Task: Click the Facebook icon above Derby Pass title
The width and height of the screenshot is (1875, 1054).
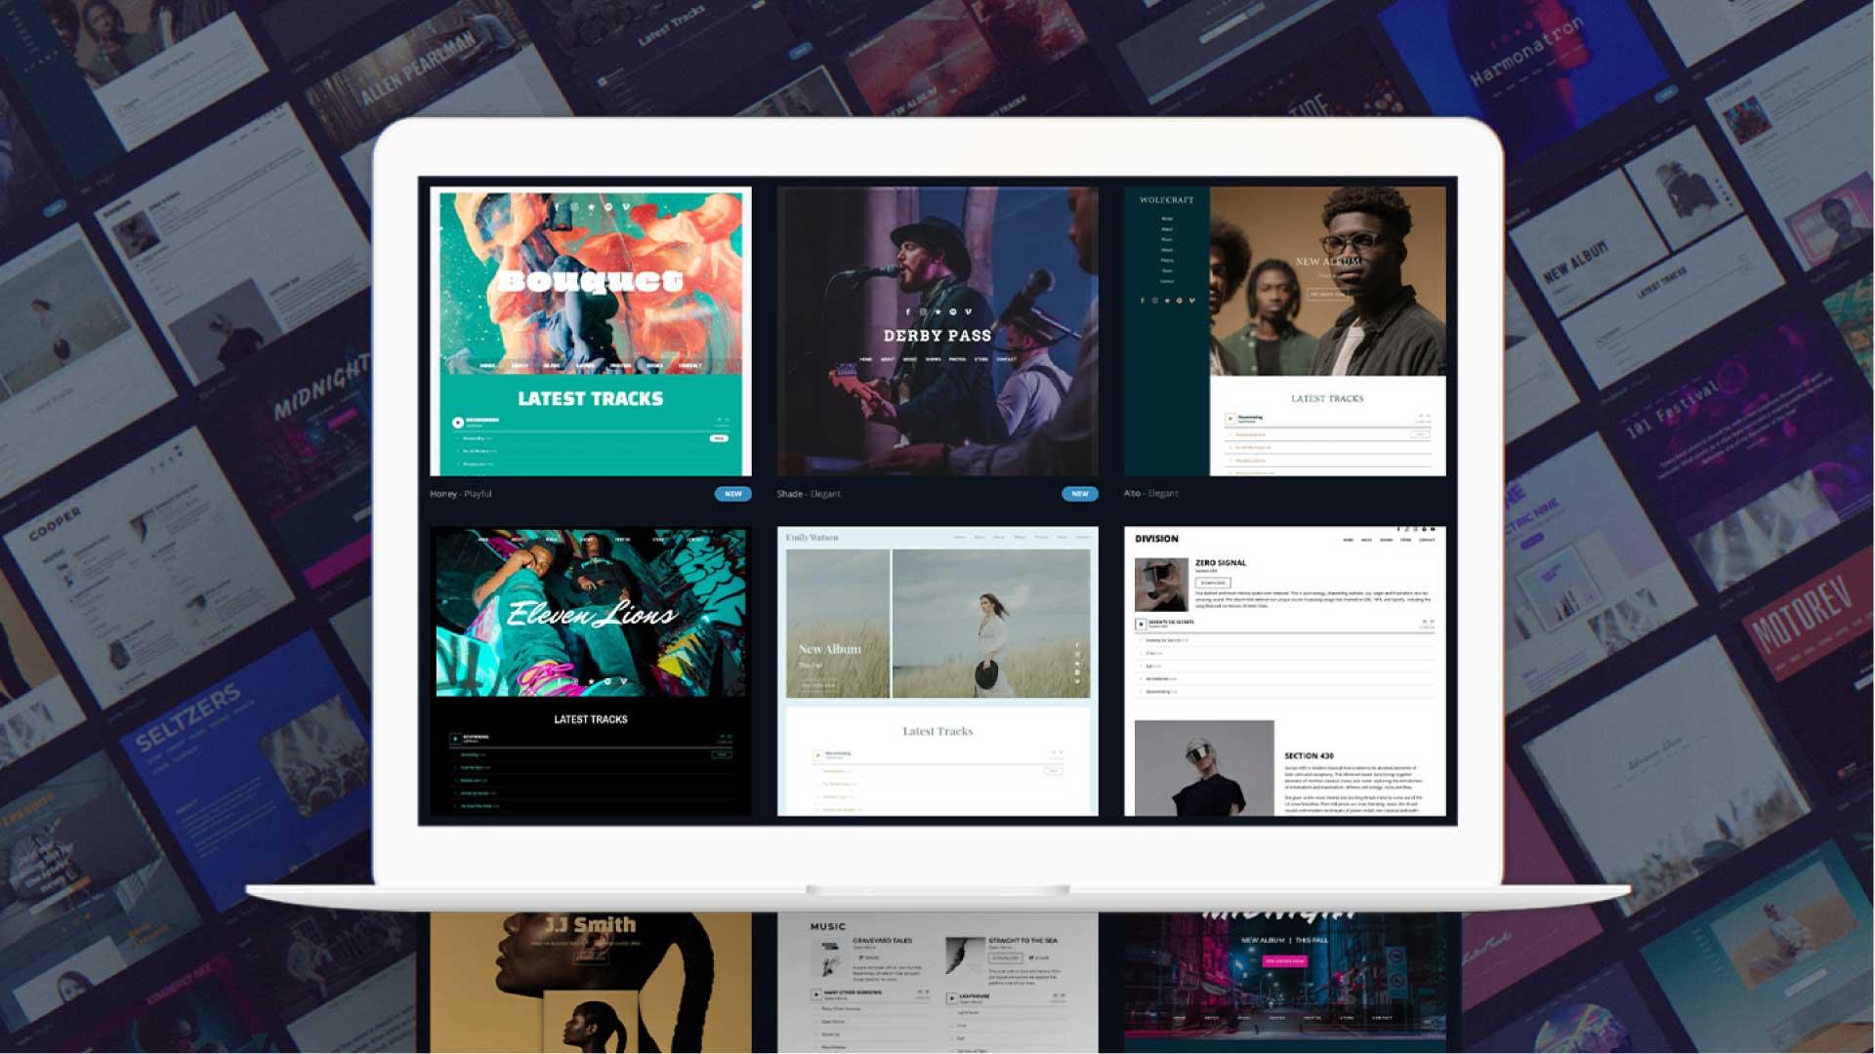Action: 907,312
